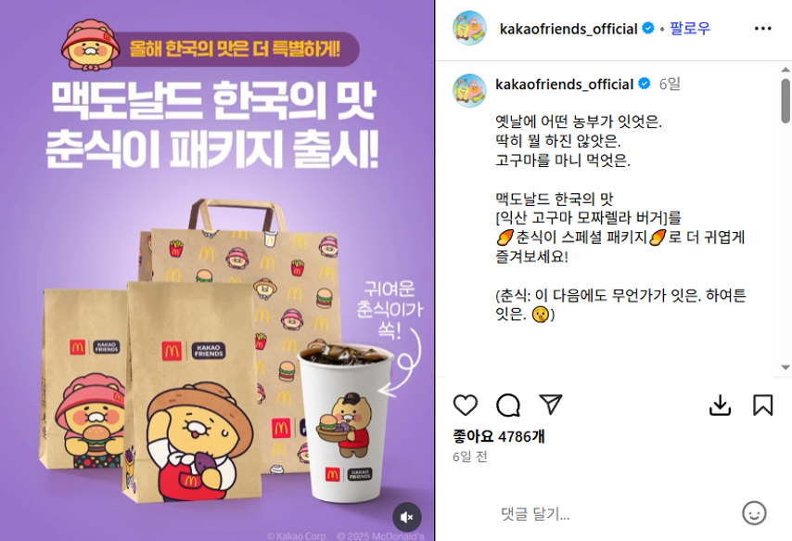Share post with paper plane icon
The image size is (792, 541).
click(x=551, y=405)
